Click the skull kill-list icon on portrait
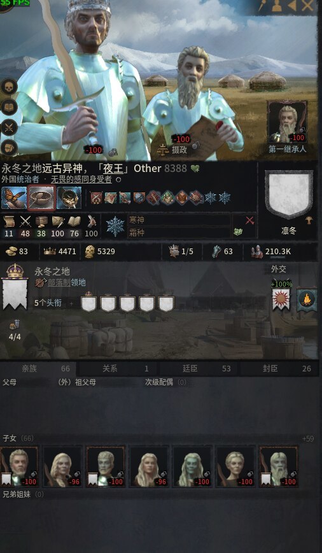This screenshot has height=553, width=322. (x=8, y=87)
